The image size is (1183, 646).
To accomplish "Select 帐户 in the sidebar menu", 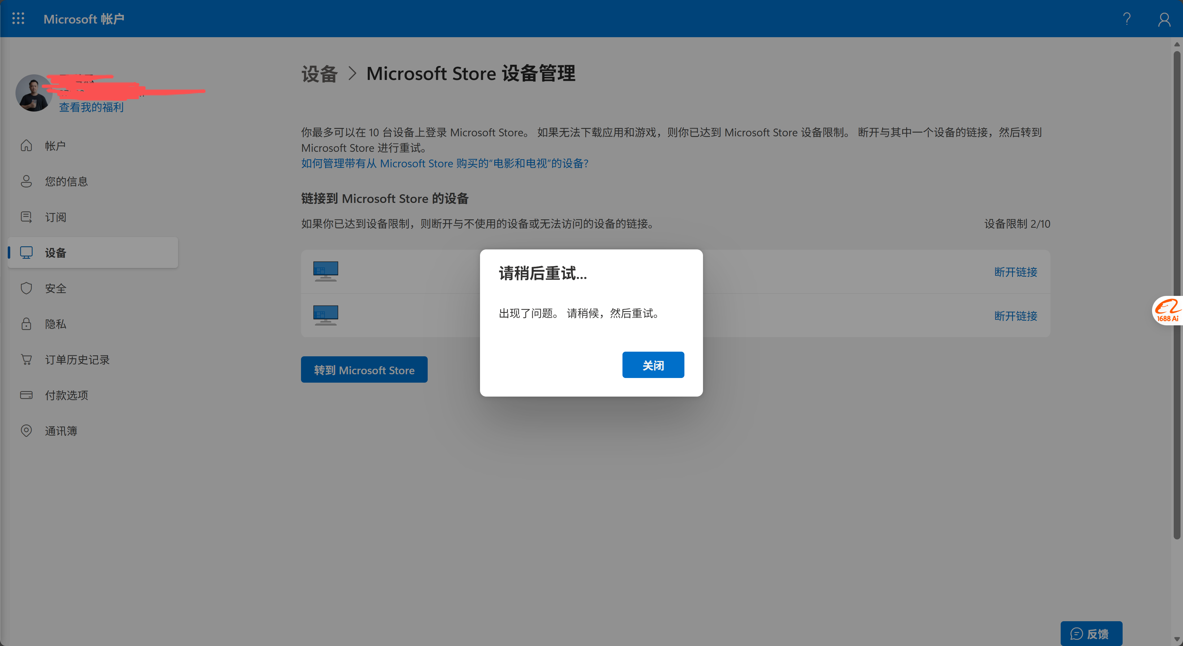I will 55,145.
